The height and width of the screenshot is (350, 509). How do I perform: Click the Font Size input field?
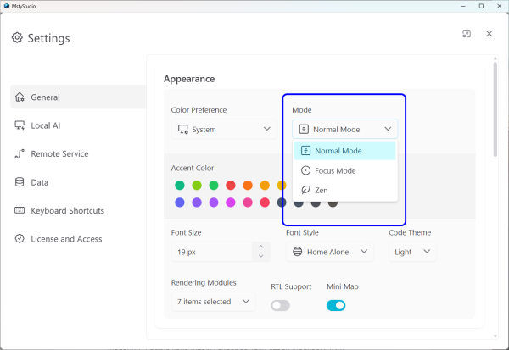[x=212, y=252]
